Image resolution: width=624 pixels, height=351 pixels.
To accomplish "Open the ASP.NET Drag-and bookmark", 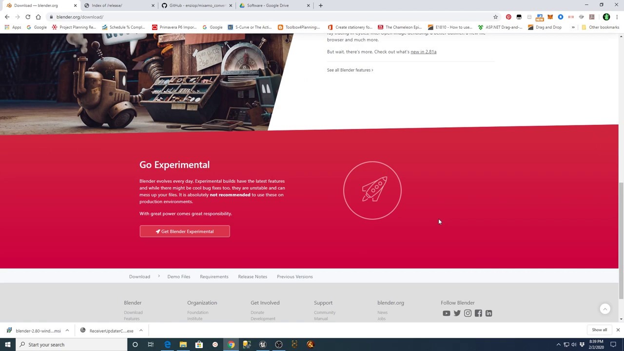I will coord(500,27).
